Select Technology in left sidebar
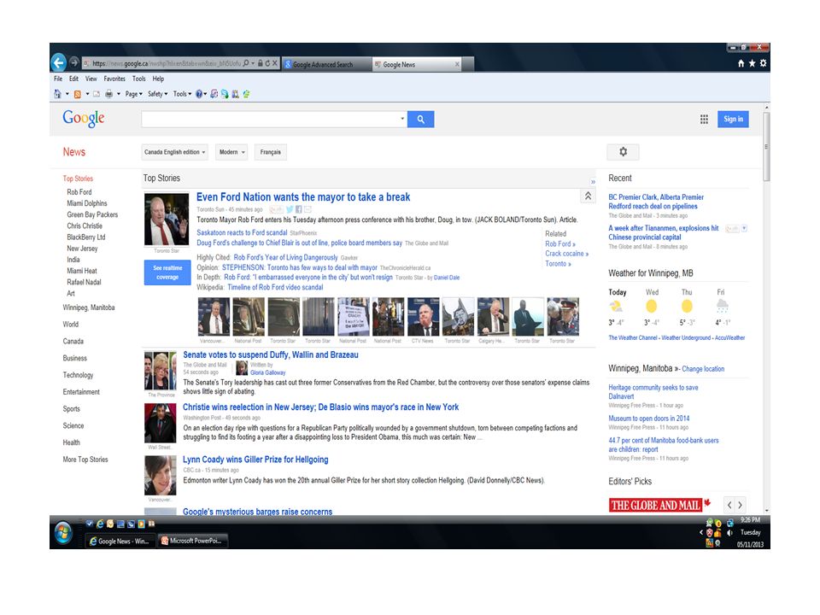 pyautogui.click(x=78, y=375)
